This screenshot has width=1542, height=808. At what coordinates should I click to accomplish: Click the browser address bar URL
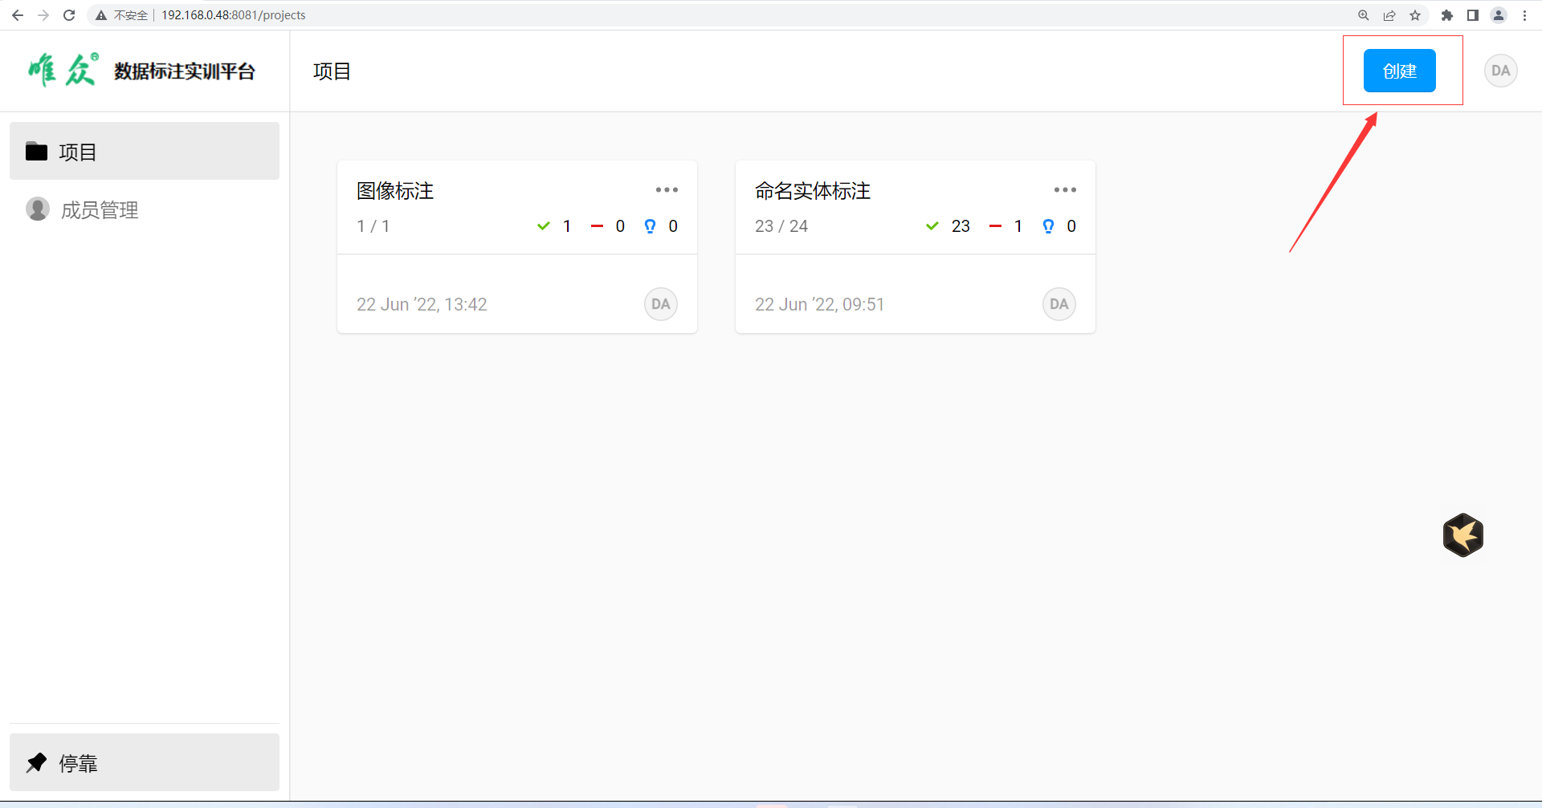click(233, 15)
